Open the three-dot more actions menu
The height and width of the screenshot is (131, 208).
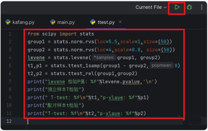click(201, 7)
